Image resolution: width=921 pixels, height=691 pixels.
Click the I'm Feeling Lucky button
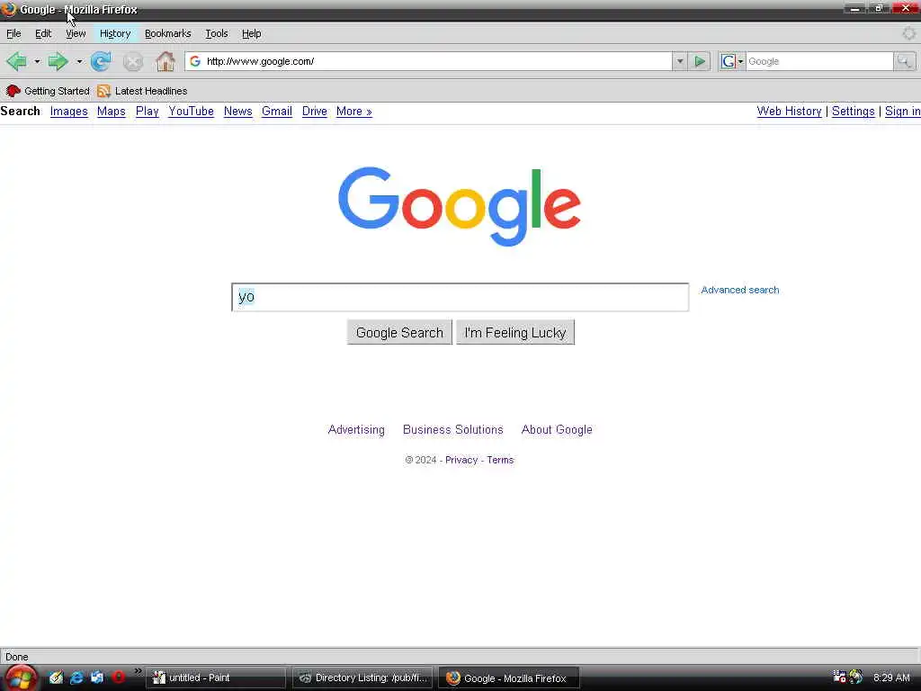pos(515,333)
